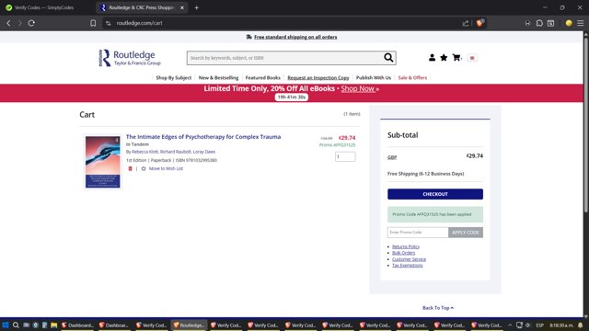Screen dimensions: 589x331
Task: Open Windows taskbar search
Action: tap(16, 325)
